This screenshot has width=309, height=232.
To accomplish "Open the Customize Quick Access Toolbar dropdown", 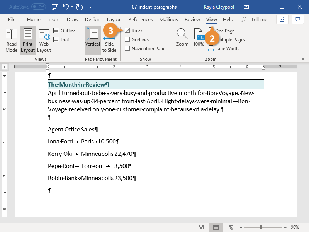I will 90,7.
